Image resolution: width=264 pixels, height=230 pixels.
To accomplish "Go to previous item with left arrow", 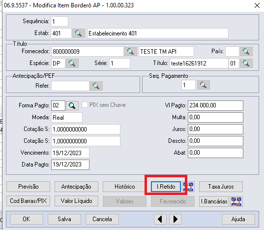I will pos(160,219).
